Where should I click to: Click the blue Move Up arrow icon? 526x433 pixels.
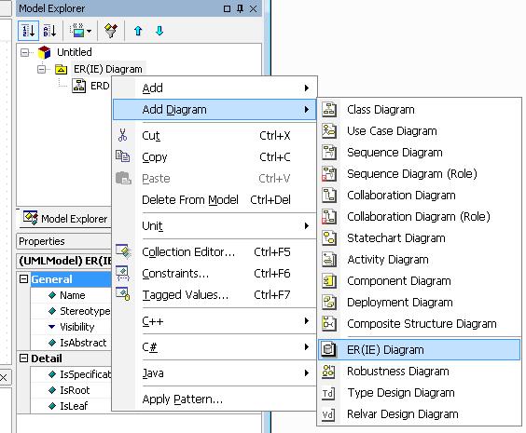click(138, 31)
